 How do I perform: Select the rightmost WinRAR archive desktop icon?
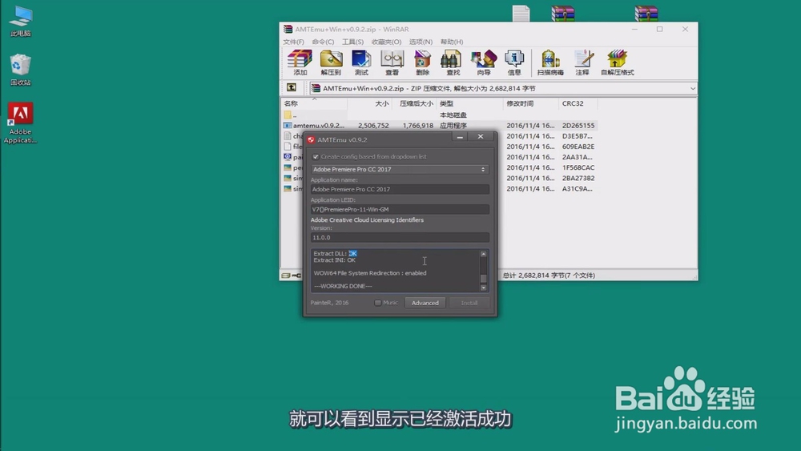click(646, 14)
